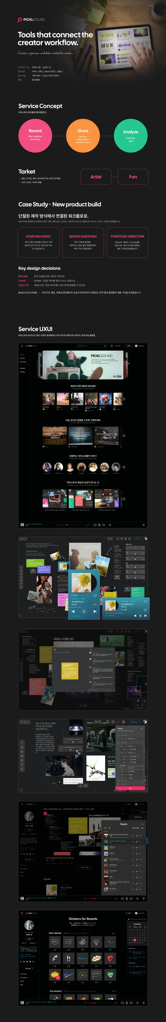Toggle the shuffle icon near the Playlist panel
This screenshot has width=166, height=1022.
click(109, 828)
